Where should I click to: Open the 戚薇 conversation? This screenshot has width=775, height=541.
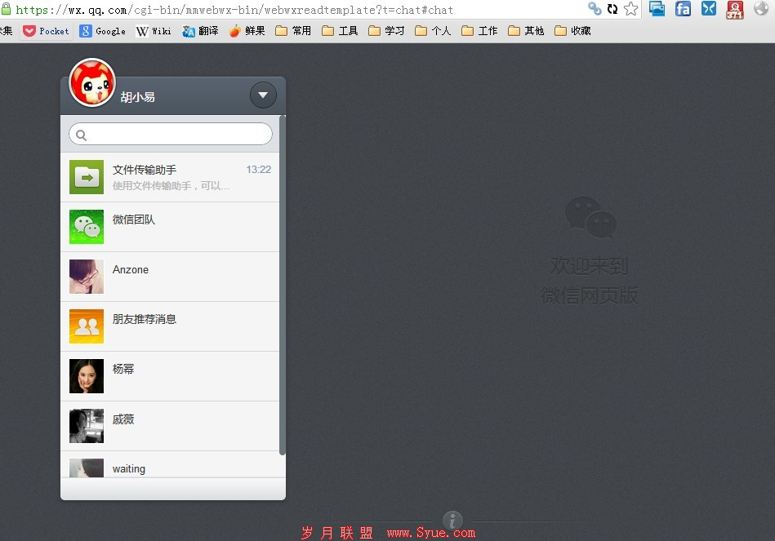(170, 426)
